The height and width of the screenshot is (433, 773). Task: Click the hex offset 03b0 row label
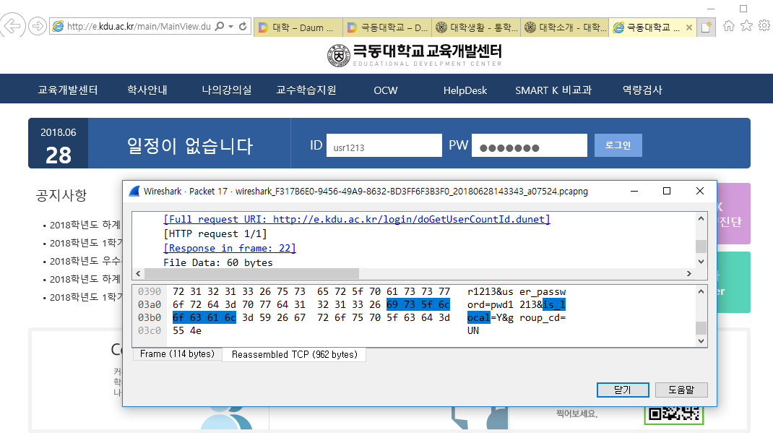pos(150,317)
